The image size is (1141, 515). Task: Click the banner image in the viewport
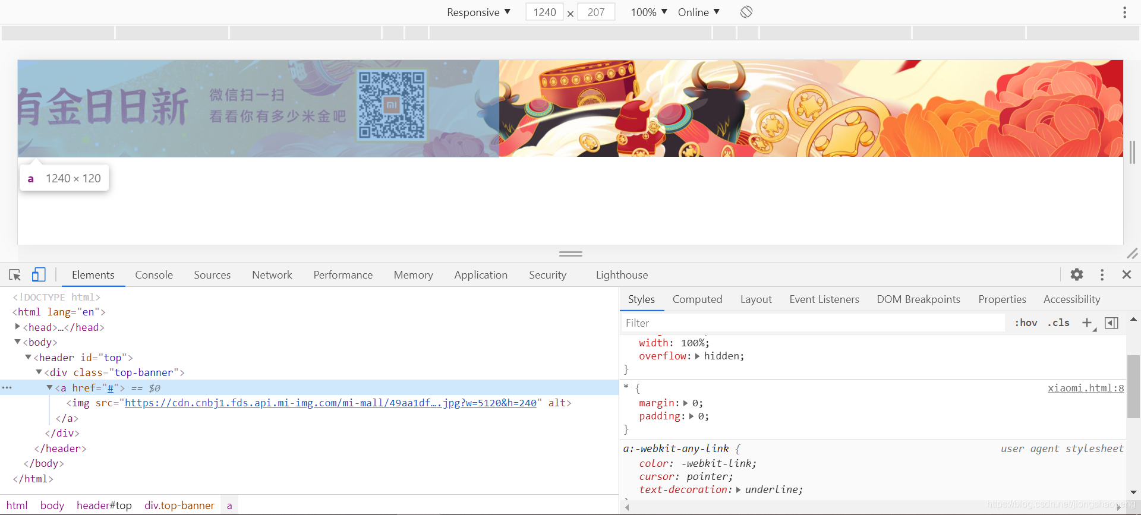click(570, 108)
